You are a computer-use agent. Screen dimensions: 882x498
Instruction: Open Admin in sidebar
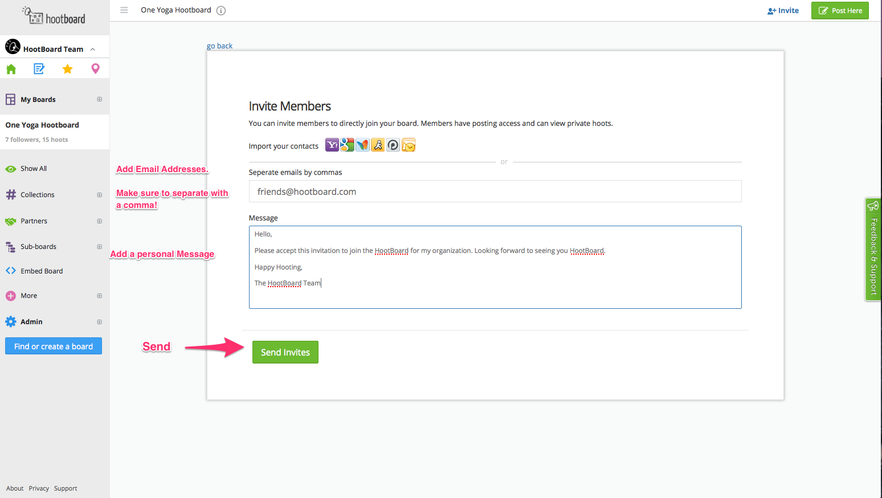pos(31,322)
